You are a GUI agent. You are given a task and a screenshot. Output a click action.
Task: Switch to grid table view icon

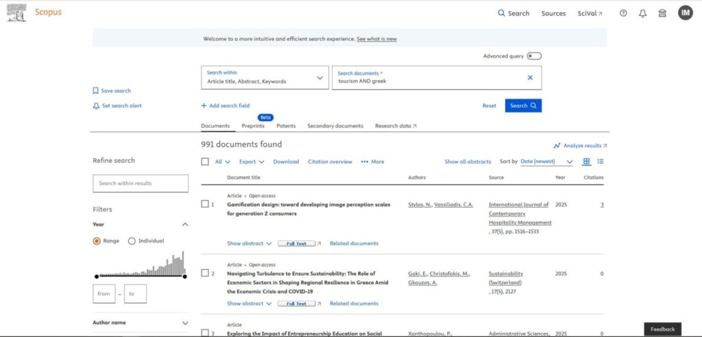pyautogui.click(x=587, y=162)
